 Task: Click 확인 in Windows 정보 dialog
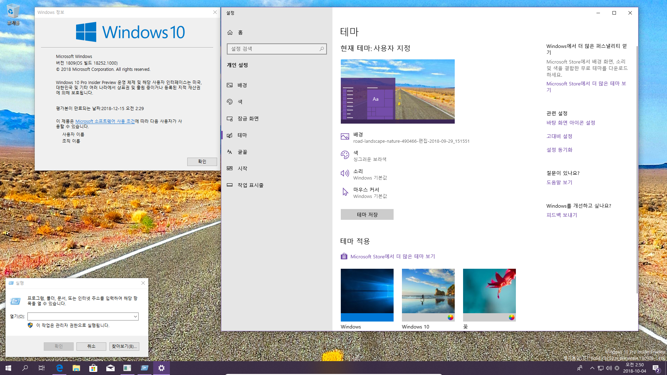[x=202, y=161]
